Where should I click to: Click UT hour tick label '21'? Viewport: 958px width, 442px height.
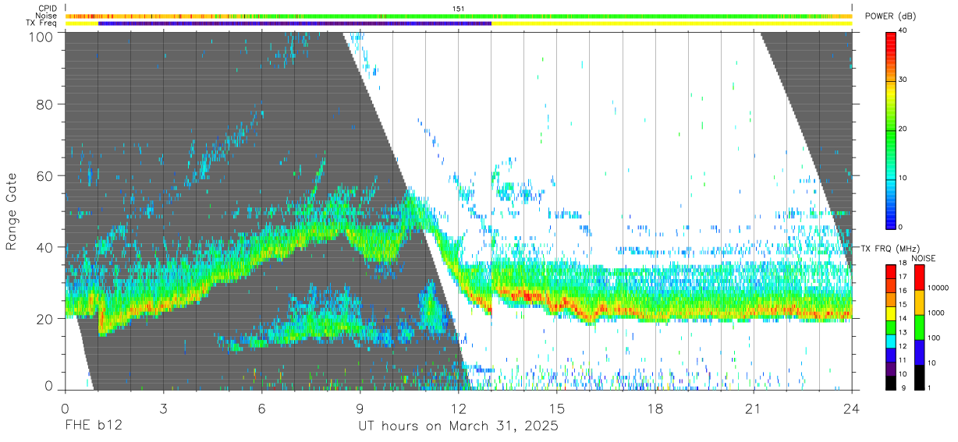753,408
